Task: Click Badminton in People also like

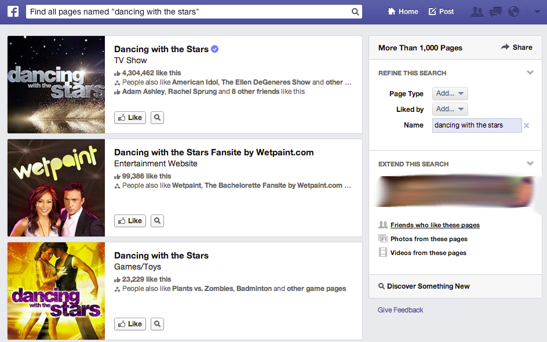Action: point(254,289)
